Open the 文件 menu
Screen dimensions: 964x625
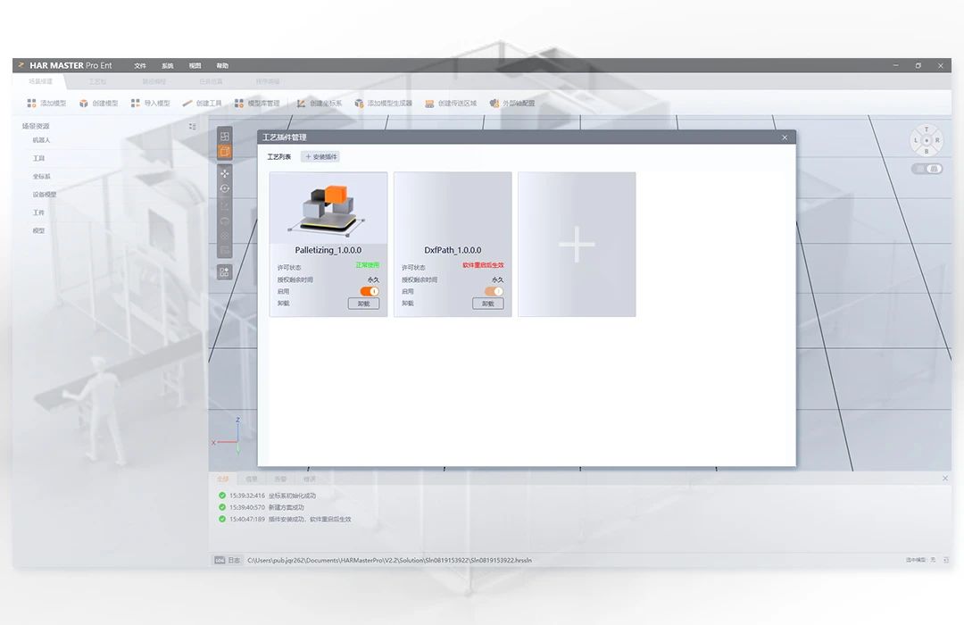pos(140,66)
